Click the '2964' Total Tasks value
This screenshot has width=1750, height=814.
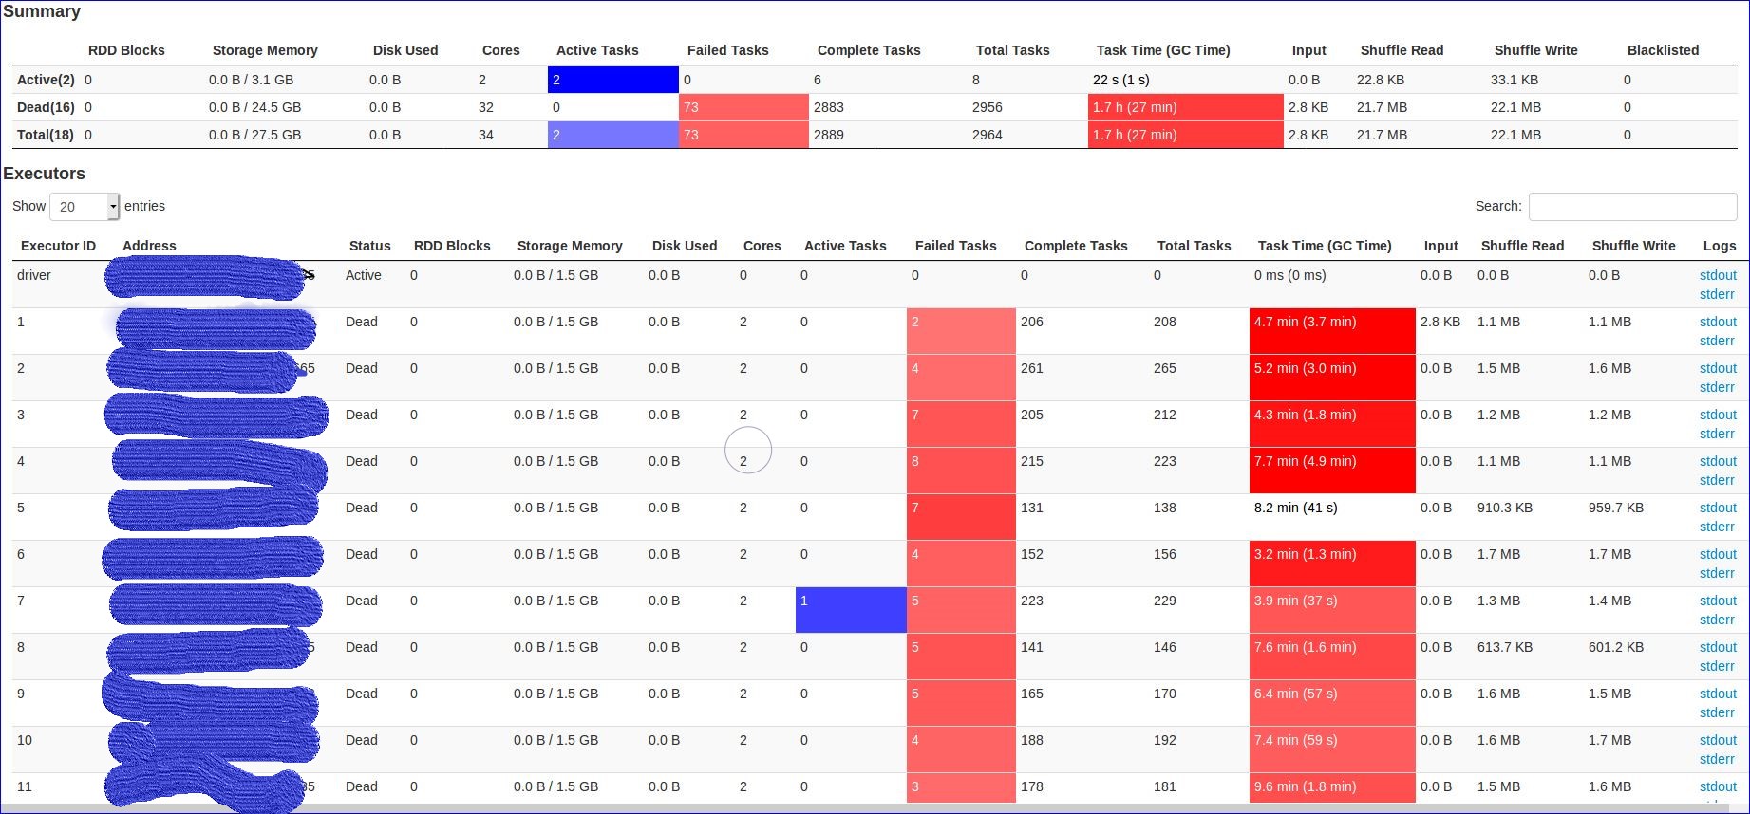(x=988, y=135)
